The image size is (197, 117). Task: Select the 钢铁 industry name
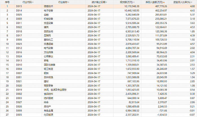click(46, 73)
